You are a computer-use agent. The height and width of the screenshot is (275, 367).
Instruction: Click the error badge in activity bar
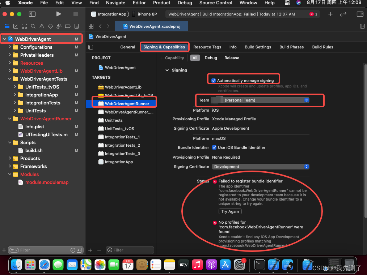[311, 14]
